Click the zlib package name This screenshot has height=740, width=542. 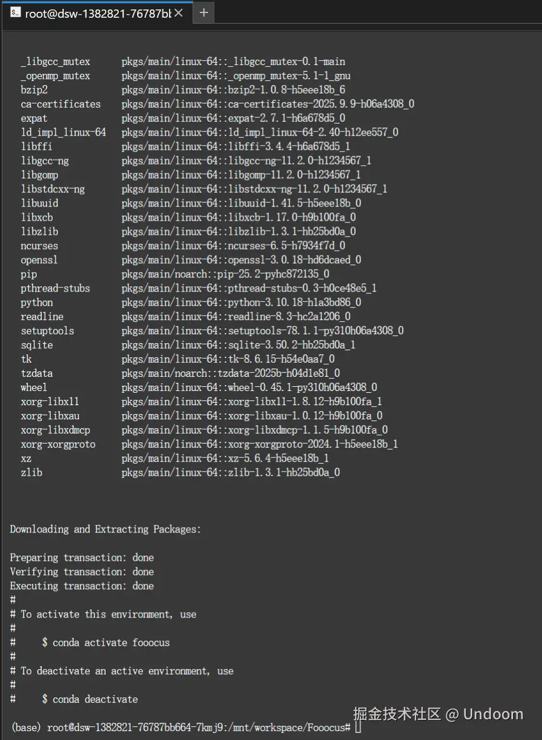point(31,473)
